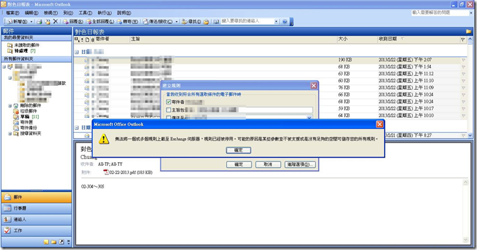Click the 傳送/接收 send/receive button
Screen dimensions: 477x250
[x=158, y=21]
